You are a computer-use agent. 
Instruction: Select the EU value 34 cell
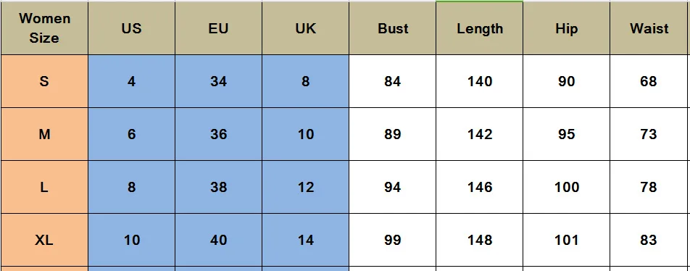[218, 81]
